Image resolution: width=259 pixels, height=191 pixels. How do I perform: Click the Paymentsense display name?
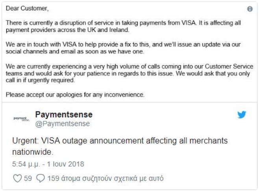tap(64, 115)
